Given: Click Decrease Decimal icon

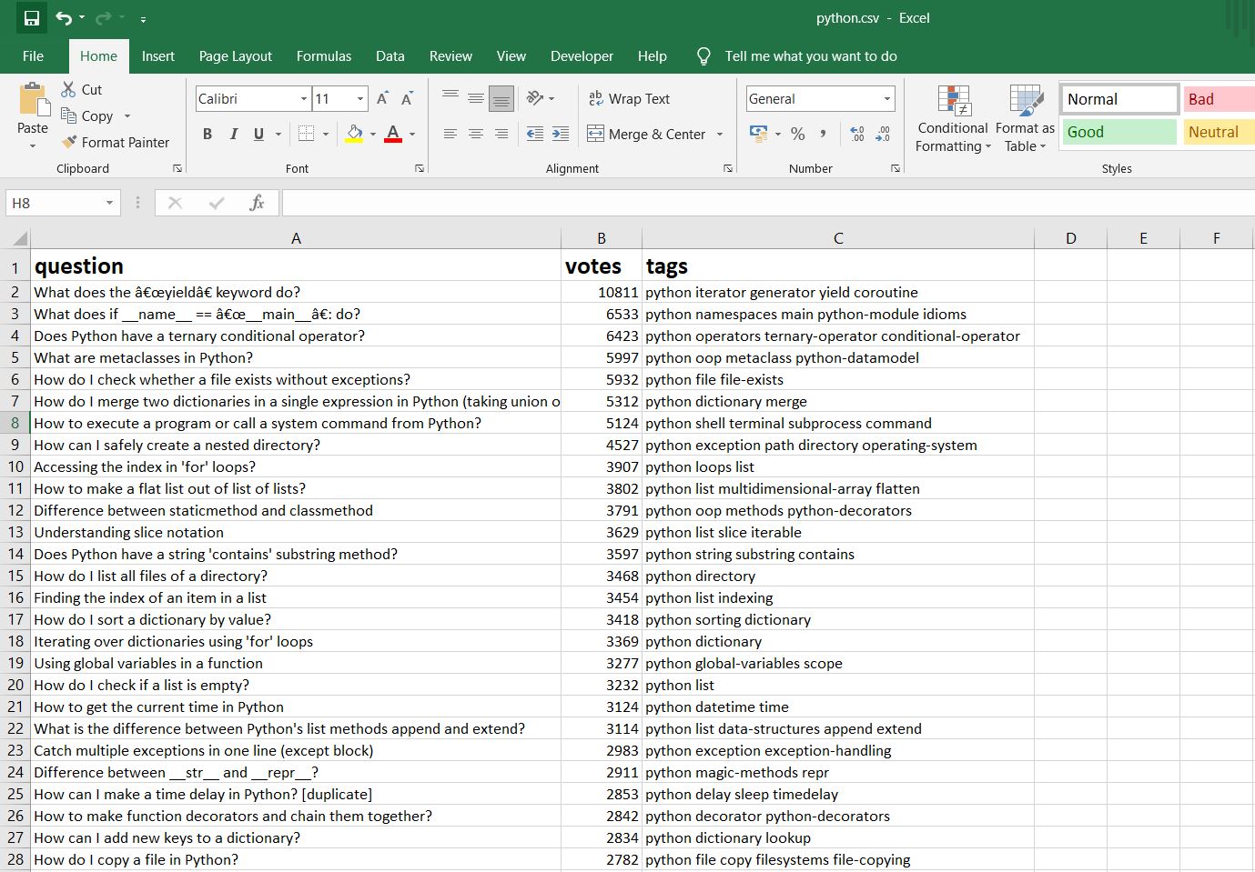Looking at the screenshot, I should (x=883, y=134).
